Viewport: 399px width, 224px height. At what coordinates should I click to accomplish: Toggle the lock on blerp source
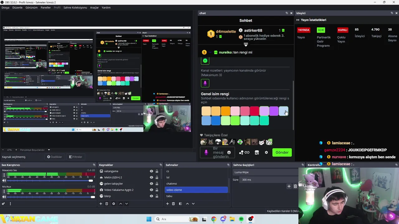point(157,196)
